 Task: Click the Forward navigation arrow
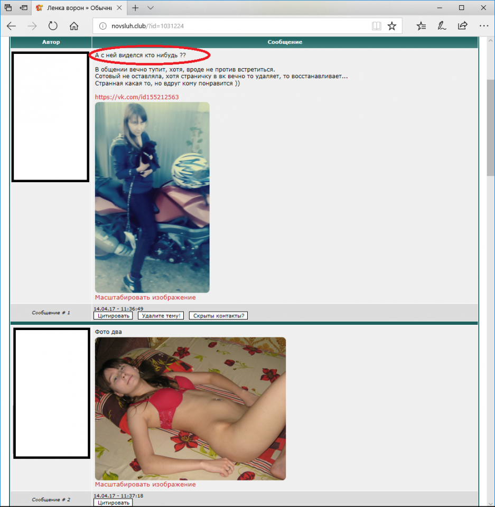click(32, 26)
